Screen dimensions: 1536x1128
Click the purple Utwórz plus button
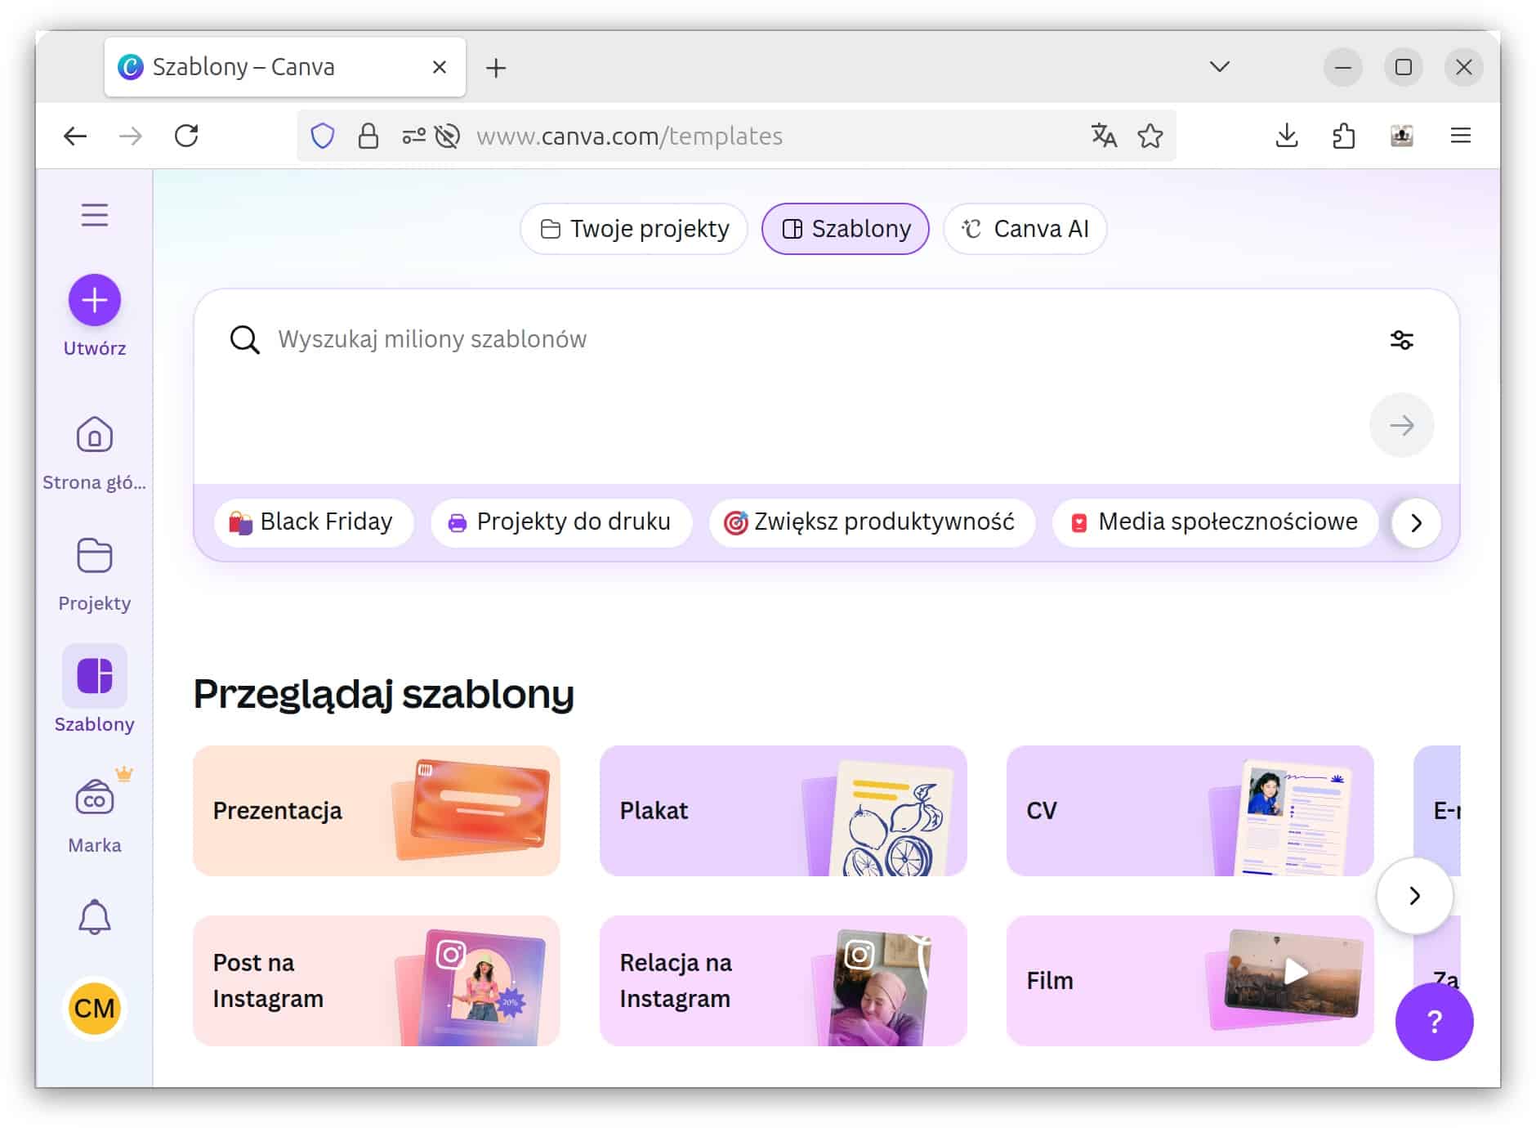95,300
